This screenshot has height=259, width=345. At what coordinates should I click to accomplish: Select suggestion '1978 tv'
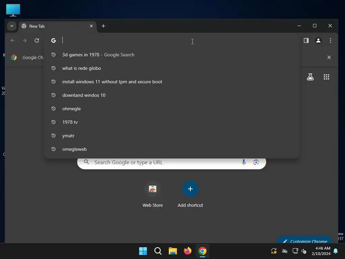click(x=171, y=122)
